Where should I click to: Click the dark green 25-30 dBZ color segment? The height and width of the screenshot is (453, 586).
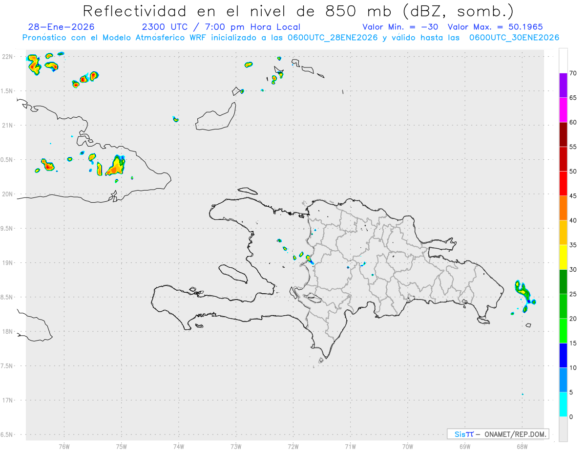[563, 281]
